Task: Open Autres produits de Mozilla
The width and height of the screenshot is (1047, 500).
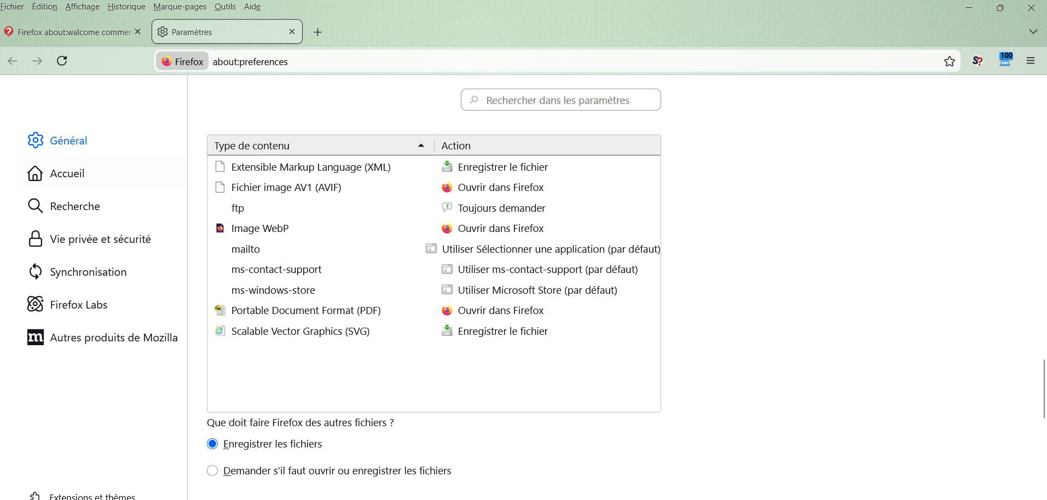Action: (x=113, y=338)
